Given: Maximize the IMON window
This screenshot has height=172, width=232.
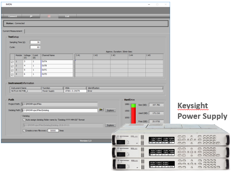Looking at the screenshot, I should pyautogui.click(x=157, y=5).
